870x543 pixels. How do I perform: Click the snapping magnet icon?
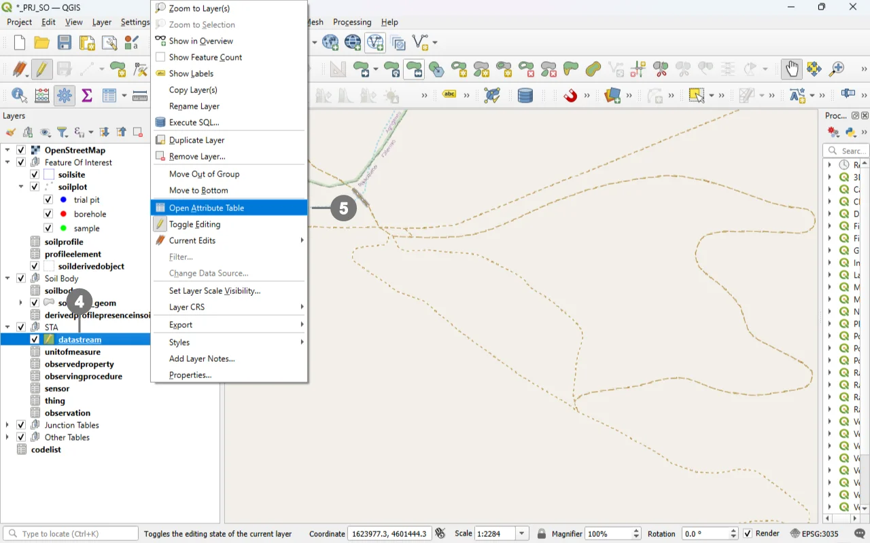click(x=570, y=96)
